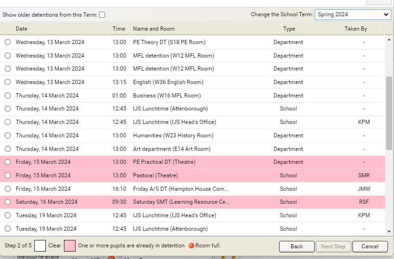
Task: Choose the Business W16 MFL Room radio button
Action: click(x=7, y=96)
